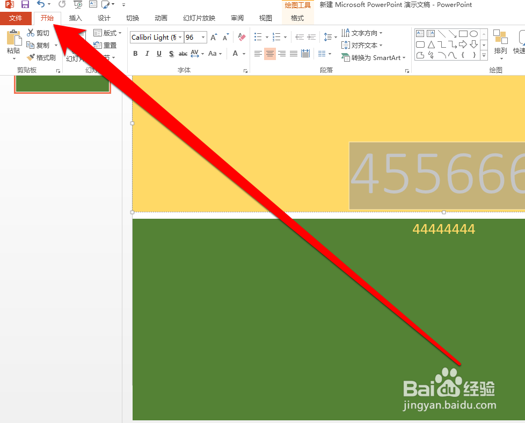Switch to the Insert (插入) tab
The width and height of the screenshot is (525, 423).
(76, 18)
